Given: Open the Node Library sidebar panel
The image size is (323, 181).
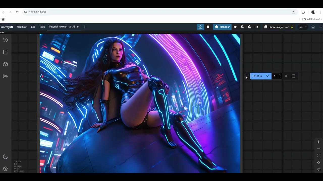Looking at the screenshot, I should click(x=5, y=52).
